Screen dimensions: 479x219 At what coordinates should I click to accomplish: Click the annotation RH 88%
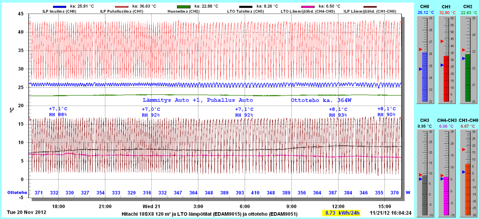(58, 115)
